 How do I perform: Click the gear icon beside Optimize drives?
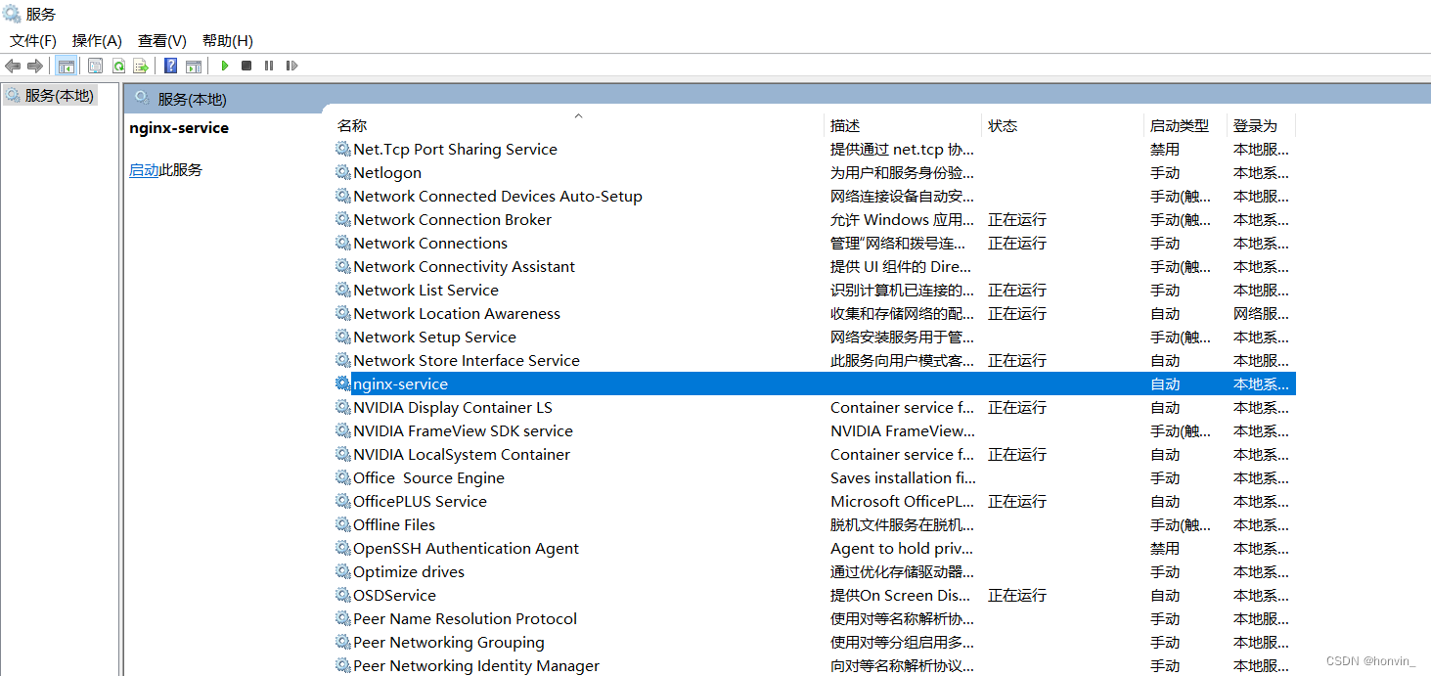click(x=343, y=571)
